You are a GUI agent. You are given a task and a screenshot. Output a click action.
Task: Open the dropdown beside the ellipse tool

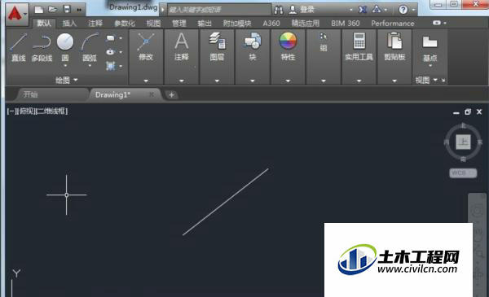121,52
